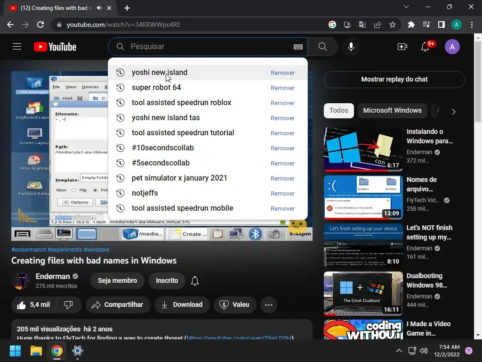The height and width of the screenshot is (362, 482).
Task: Open "Instalando o Windows para..." thumbnail
Action: point(363,149)
